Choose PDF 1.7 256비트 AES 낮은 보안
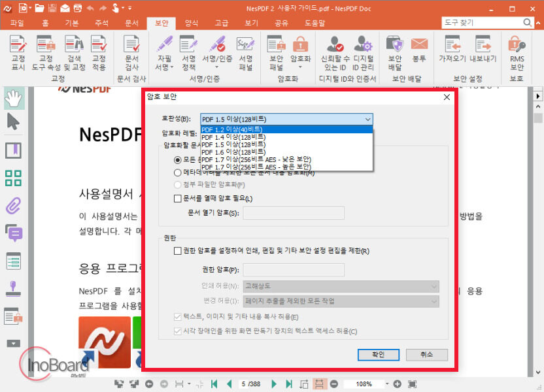Screen dimensions: 544x392 pos(286,159)
